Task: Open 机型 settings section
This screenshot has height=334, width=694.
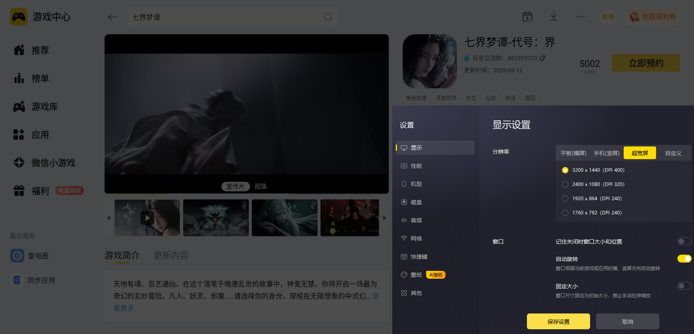Action: 435,184
